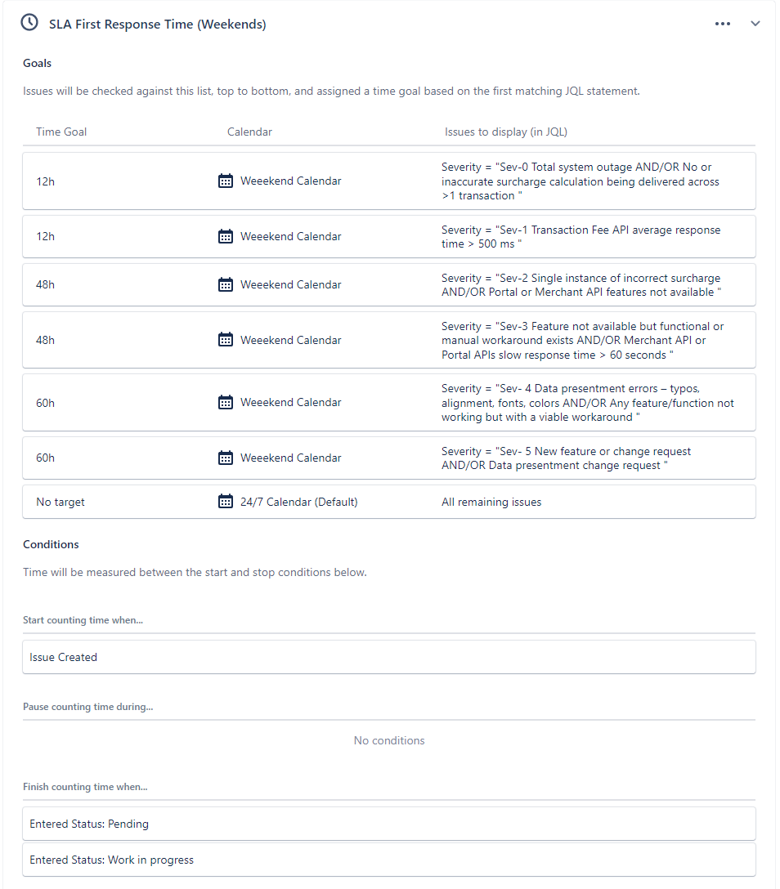Image resolution: width=780 pixels, height=889 pixels.
Task: Click calendar icon in Sev-1 goal row
Action: 226,236
